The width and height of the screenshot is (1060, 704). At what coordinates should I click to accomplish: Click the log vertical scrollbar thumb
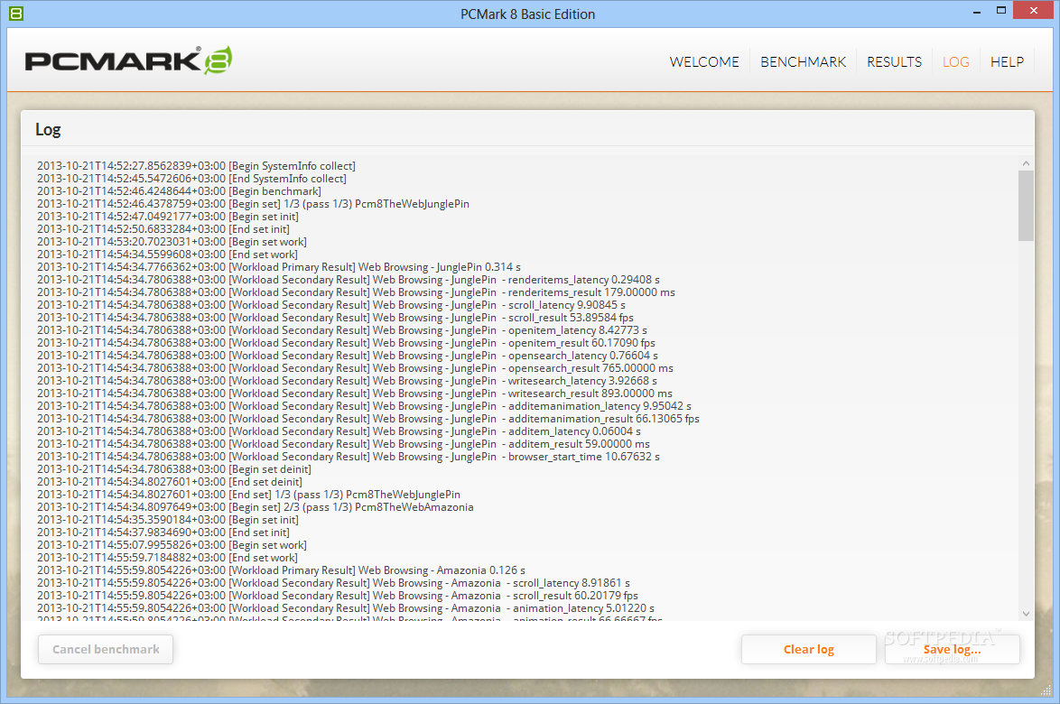point(1026,206)
